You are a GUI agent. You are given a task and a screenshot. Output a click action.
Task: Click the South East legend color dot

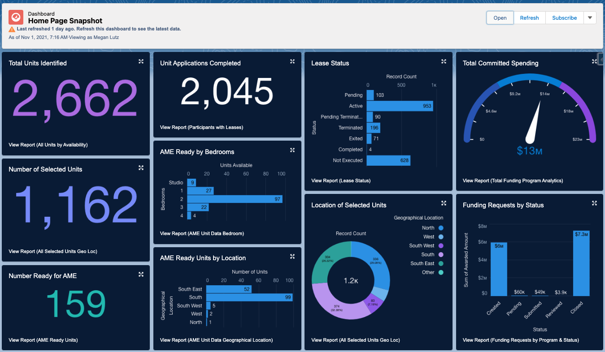[441, 263]
